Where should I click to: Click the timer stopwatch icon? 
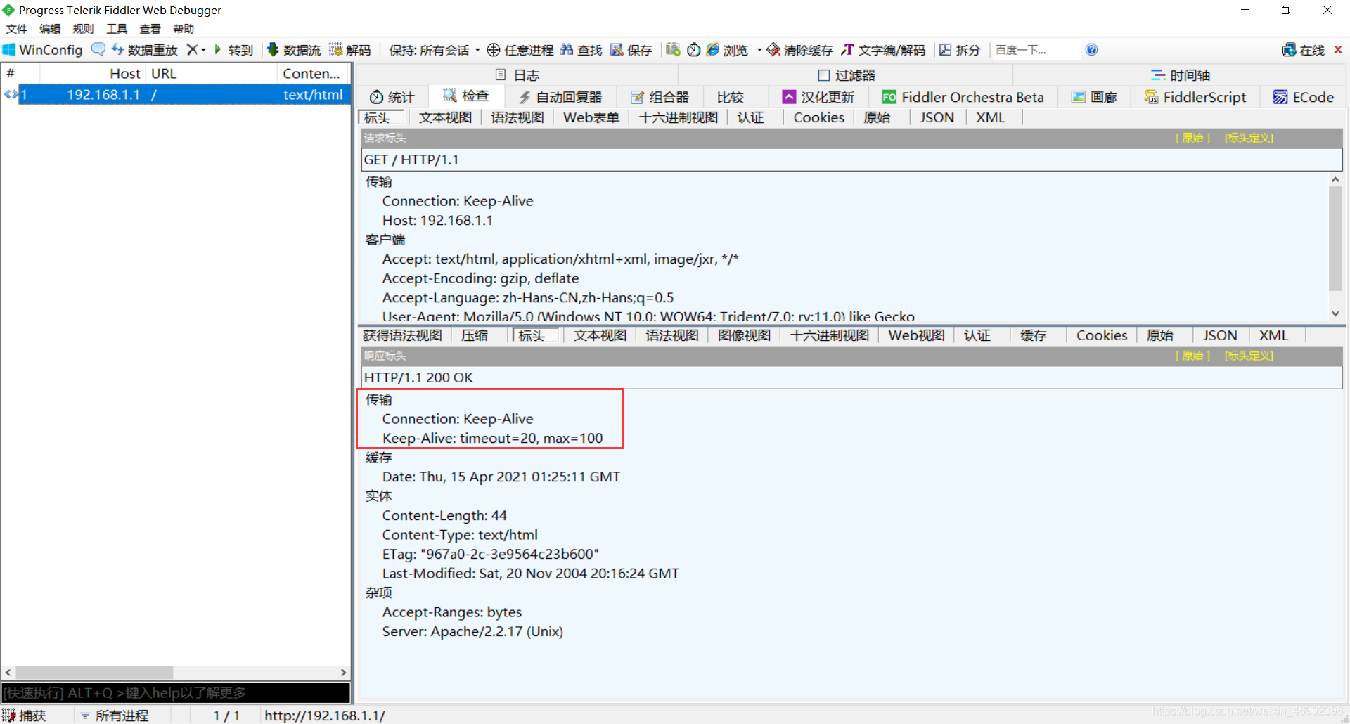pyautogui.click(x=693, y=49)
